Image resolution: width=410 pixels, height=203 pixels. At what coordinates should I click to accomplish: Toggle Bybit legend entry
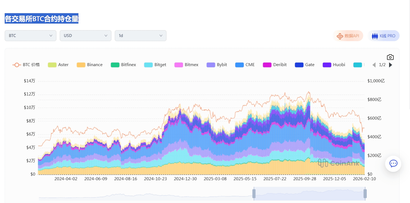click(217, 65)
